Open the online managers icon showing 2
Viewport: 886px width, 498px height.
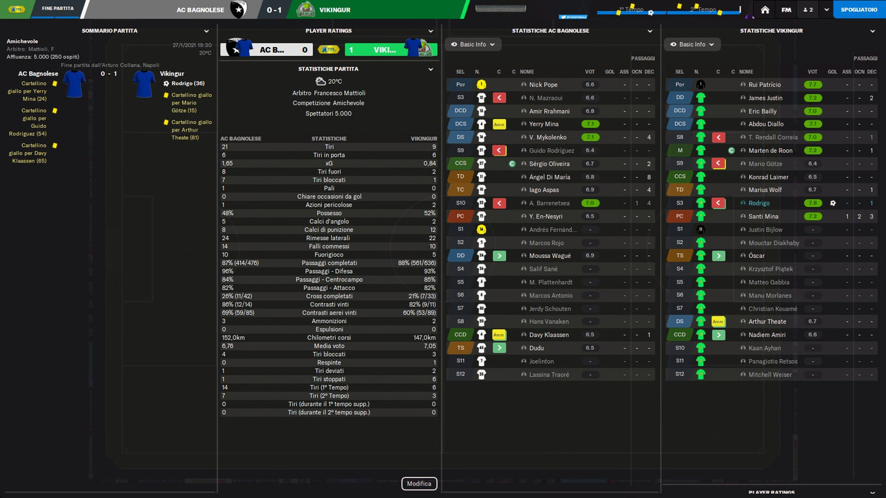coord(807,10)
